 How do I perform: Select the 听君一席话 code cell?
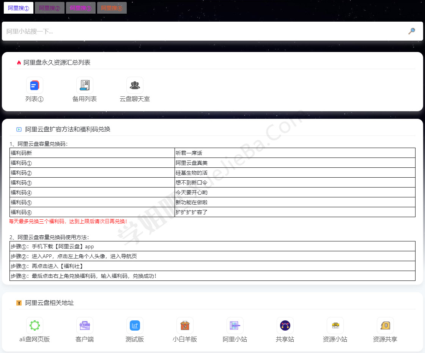pos(295,153)
